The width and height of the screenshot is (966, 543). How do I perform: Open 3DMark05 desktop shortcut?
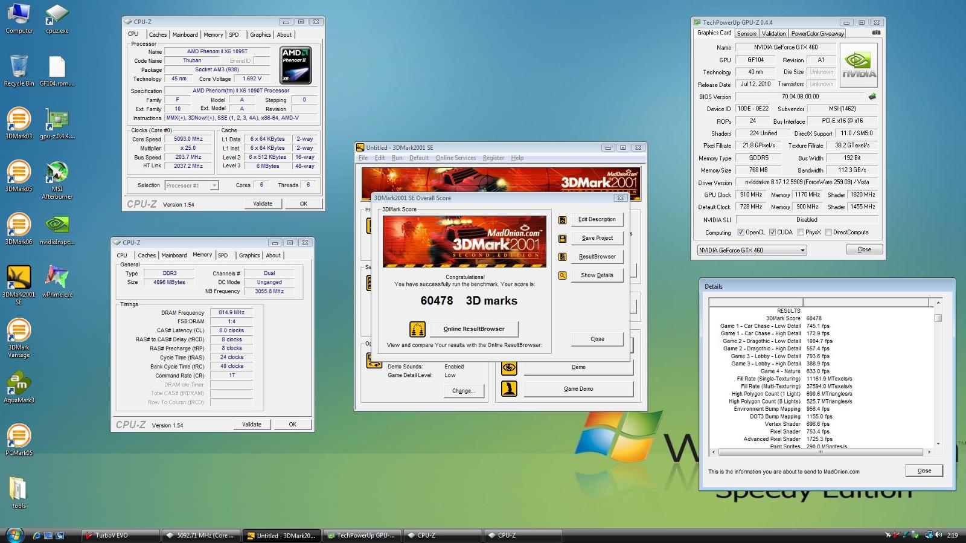pyautogui.click(x=19, y=176)
